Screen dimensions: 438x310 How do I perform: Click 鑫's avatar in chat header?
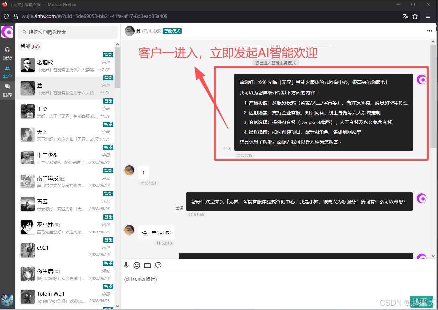tap(130, 31)
